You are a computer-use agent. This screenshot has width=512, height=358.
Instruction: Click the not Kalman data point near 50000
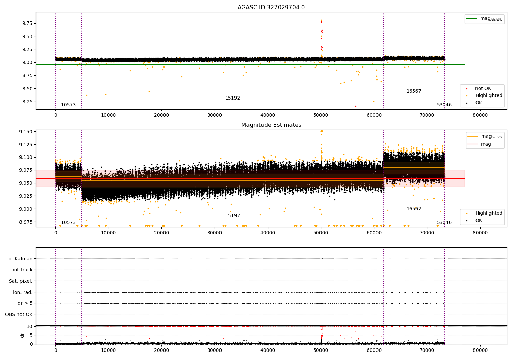322,258
